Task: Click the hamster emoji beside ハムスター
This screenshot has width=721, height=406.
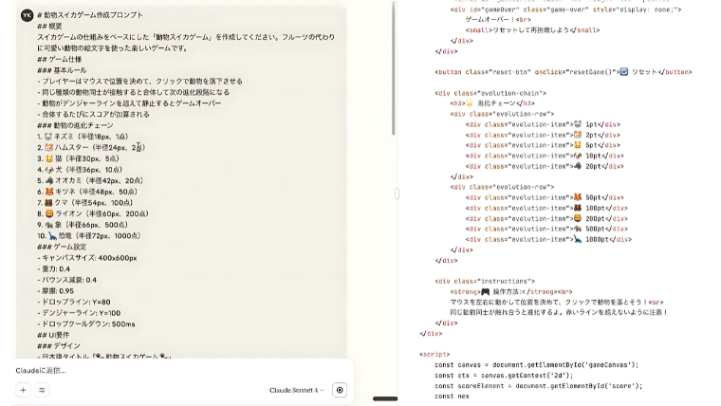Action: 48,147
